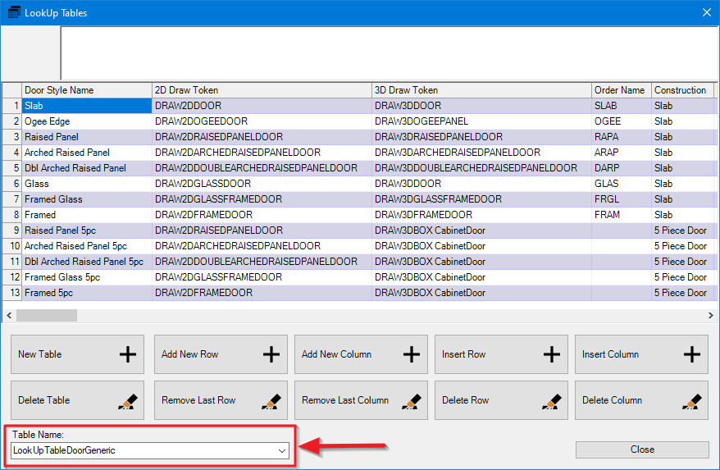The image size is (720, 470).
Task: Select the 2D Draw Token column header
Action: [x=187, y=90]
